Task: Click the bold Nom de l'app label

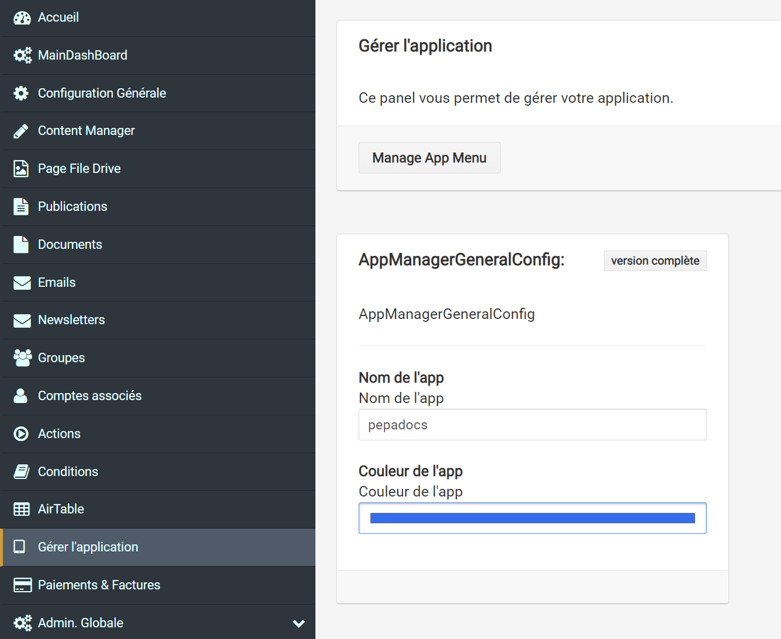Action: point(401,378)
